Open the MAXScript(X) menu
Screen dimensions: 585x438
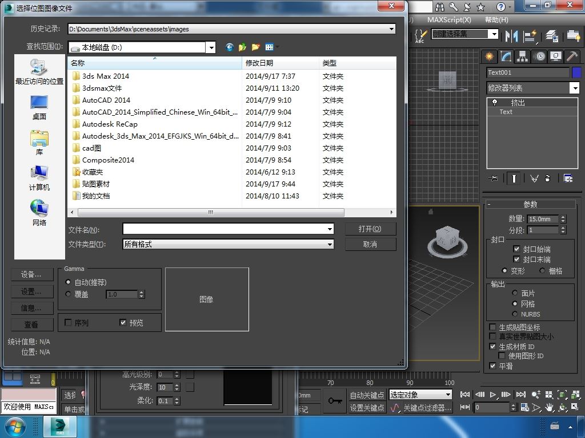click(x=449, y=20)
